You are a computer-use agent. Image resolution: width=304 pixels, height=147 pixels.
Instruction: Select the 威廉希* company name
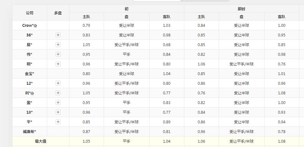point(29,131)
